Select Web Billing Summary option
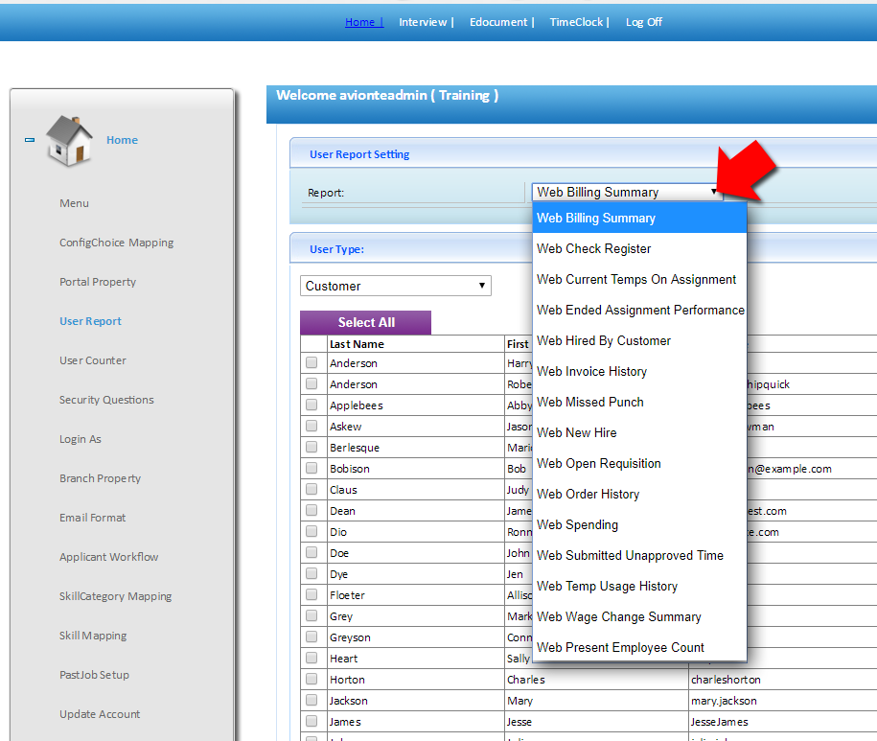The width and height of the screenshot is (877, 741). (x=639, y=219)
